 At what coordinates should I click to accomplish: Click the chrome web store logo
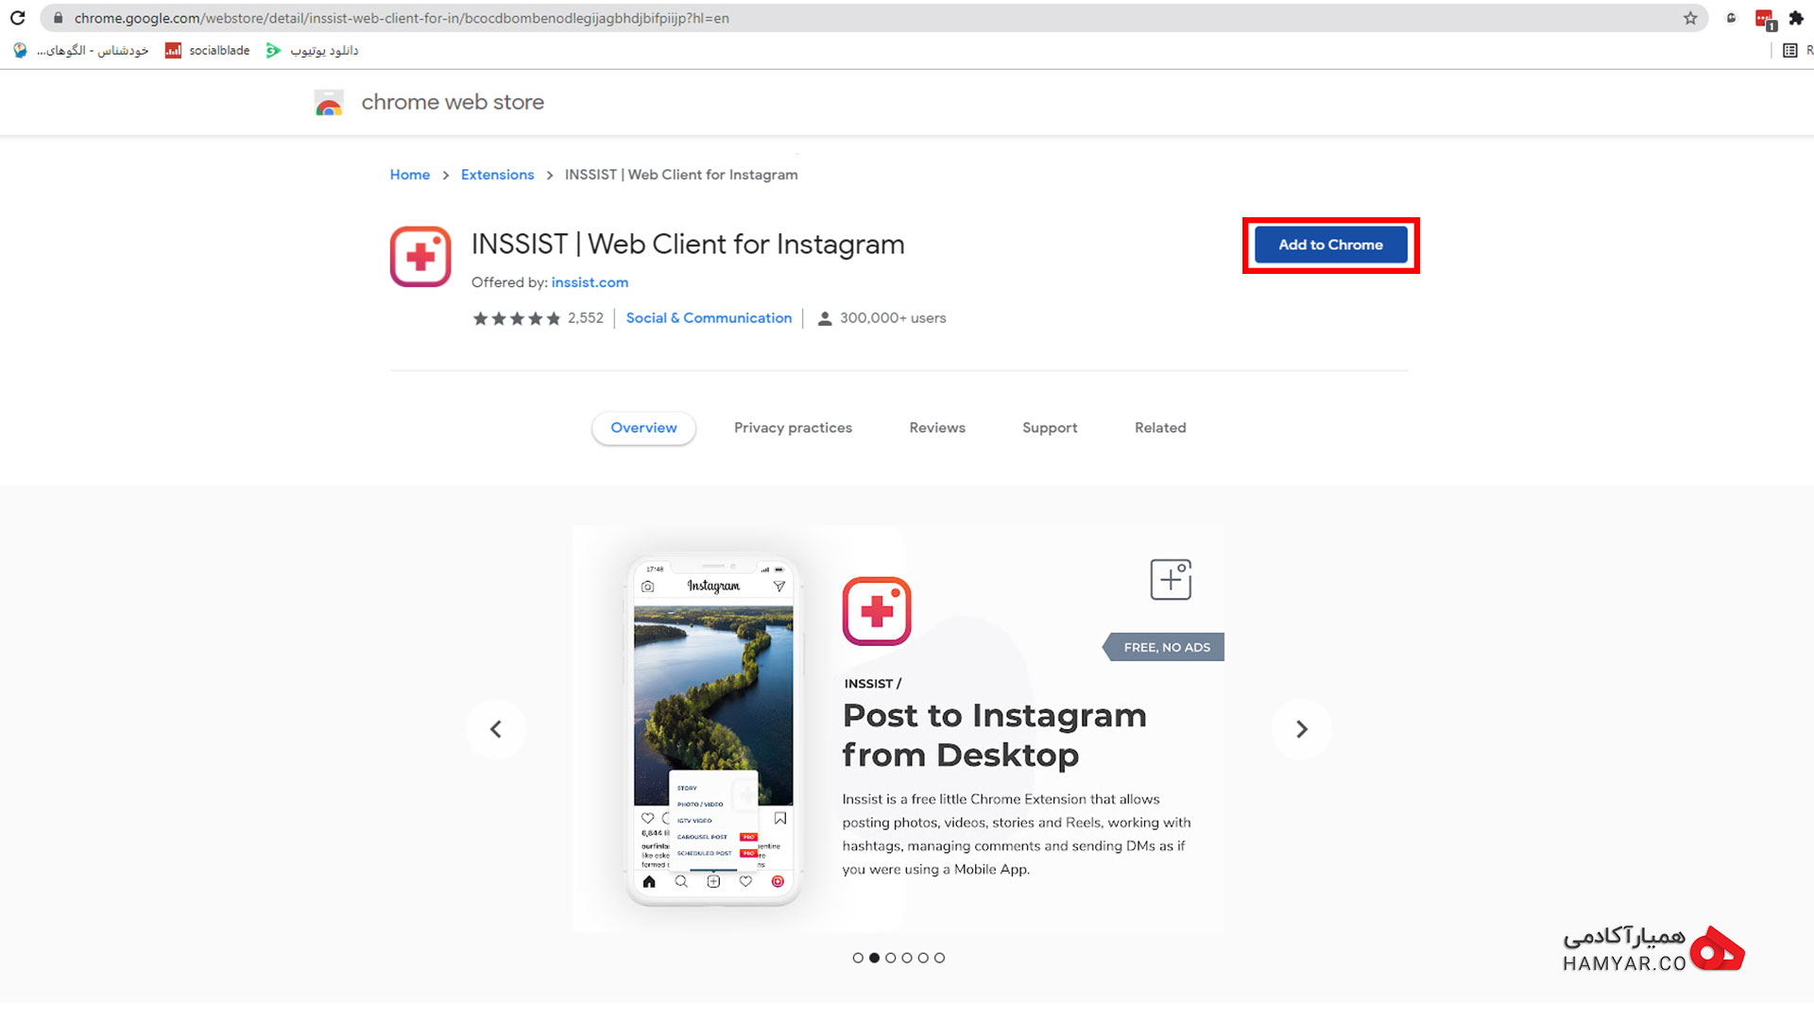(x=329, y=103)
